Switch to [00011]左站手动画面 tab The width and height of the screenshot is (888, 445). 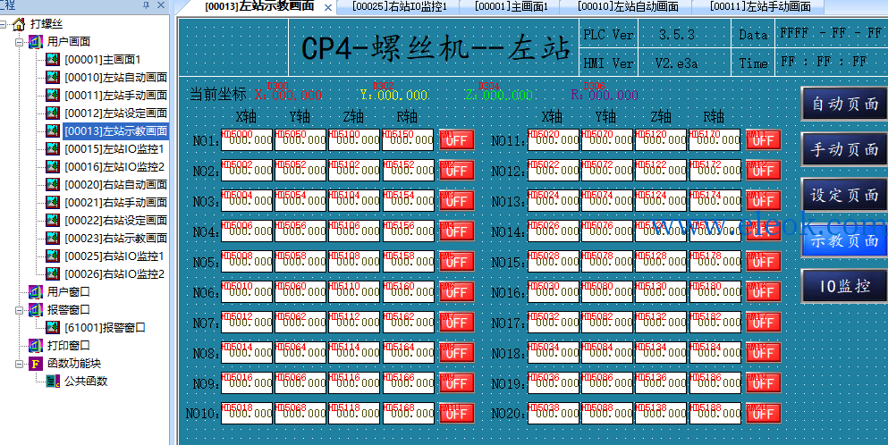760,7
